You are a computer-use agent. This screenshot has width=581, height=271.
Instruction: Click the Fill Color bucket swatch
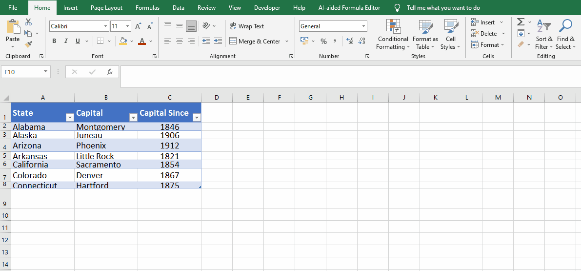coord(123,41)
